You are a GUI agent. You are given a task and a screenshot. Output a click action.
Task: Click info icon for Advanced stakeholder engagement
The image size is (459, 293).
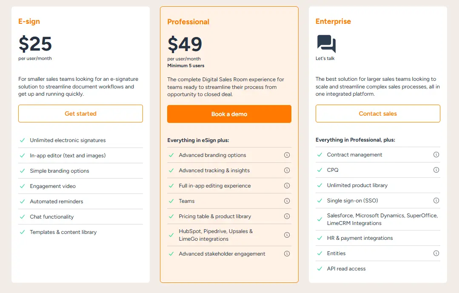287,254
